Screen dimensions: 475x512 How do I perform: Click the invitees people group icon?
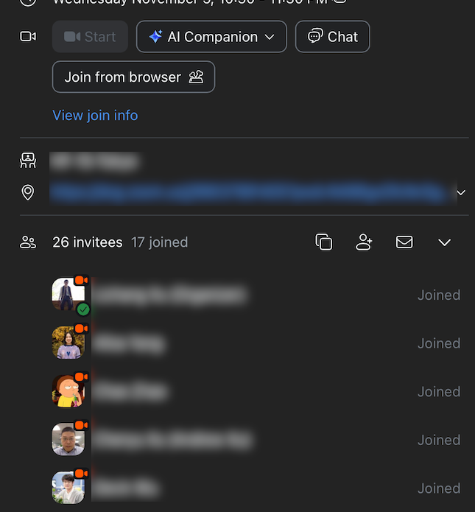[28, 242]
